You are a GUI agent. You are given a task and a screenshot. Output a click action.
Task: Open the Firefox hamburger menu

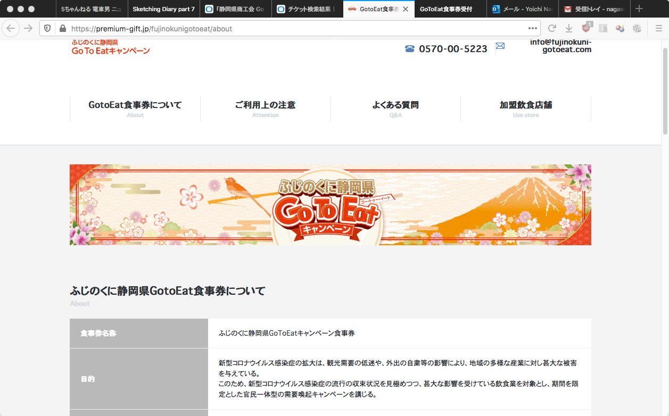pos(658,28)
